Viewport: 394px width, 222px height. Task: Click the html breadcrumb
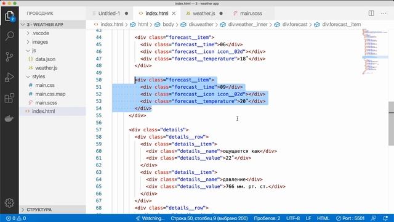click(140, 25)
